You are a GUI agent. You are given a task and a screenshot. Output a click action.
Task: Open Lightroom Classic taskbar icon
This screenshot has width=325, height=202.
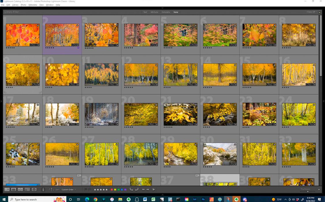tap(195, 199)
